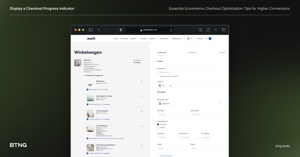This screenshot has height=157, width=300.
Task: Focus the Achternaam input field
Action: (206, 115)
